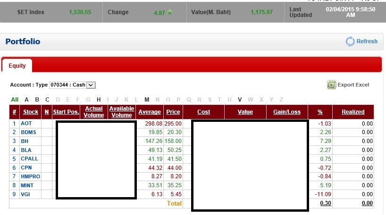Open the Account Type dropdown 070344 : Cash
386x215 pixels.
click(x=72, y=85)
